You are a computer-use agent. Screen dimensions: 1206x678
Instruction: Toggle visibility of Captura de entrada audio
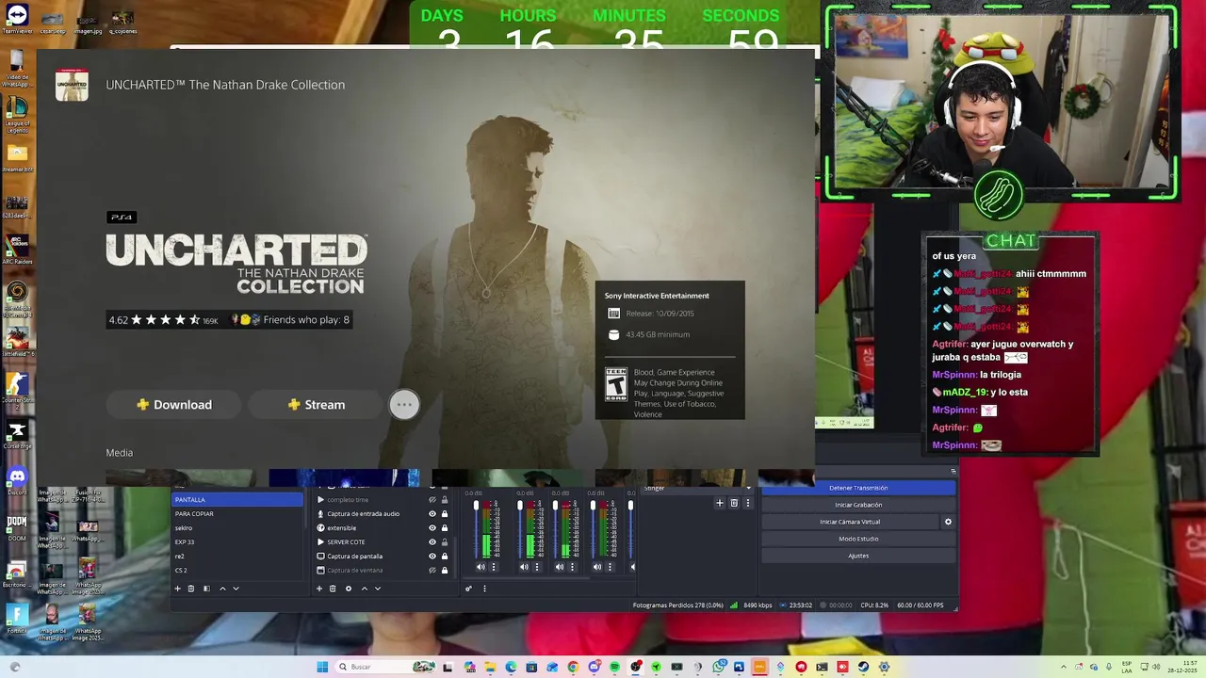point(432,514)
